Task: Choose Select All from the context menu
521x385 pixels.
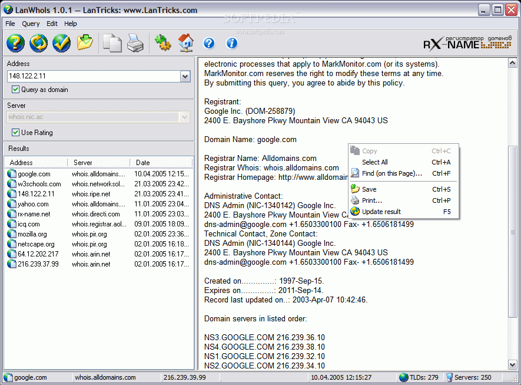Action: [404, 162]
